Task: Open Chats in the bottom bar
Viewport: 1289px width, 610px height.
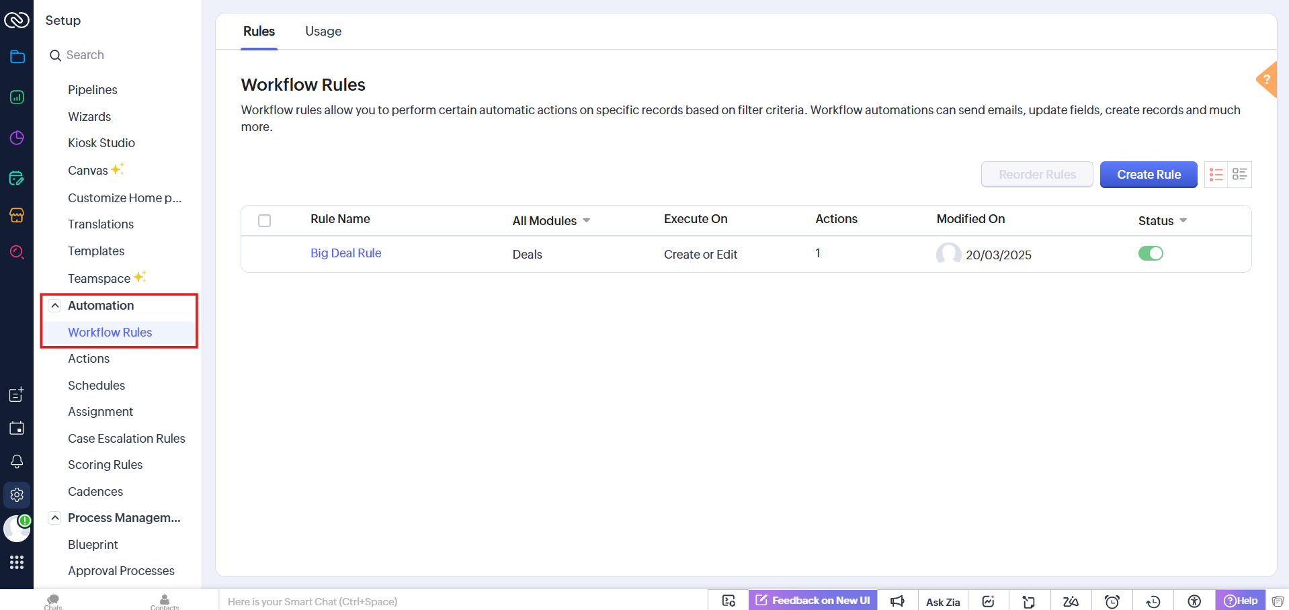Action: tap(53, 601)
